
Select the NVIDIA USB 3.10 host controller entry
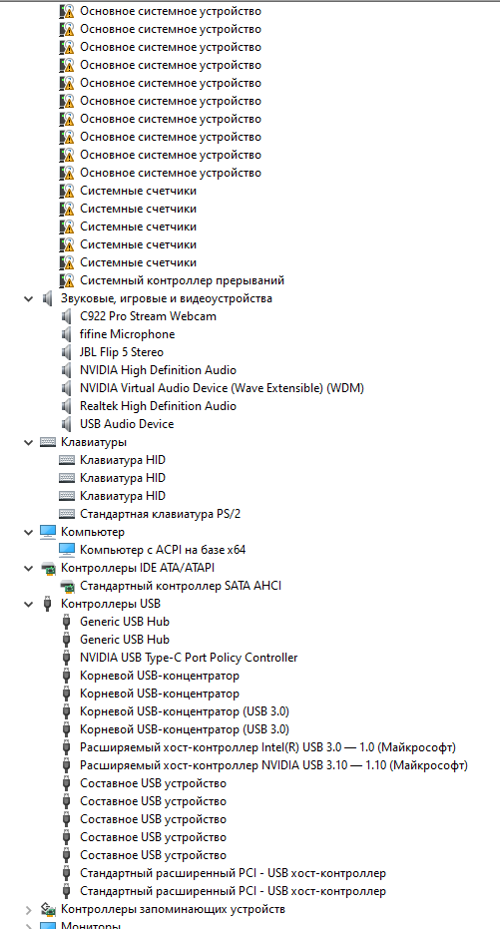pos(273,765)
